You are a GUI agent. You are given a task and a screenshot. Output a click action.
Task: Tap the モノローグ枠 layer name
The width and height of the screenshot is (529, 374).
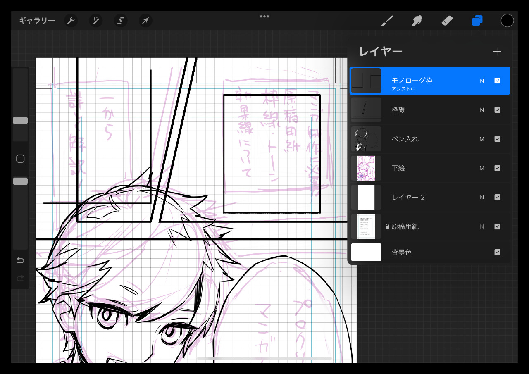[x=412, y=81]
